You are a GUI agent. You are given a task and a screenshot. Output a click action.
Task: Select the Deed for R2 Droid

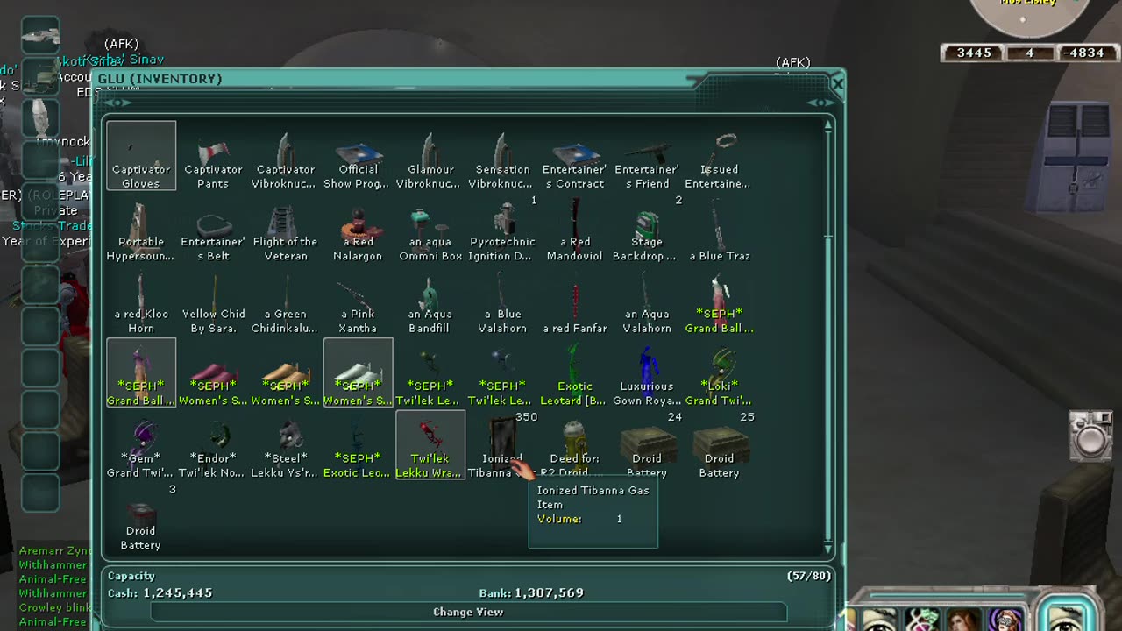tap(574, 445)
